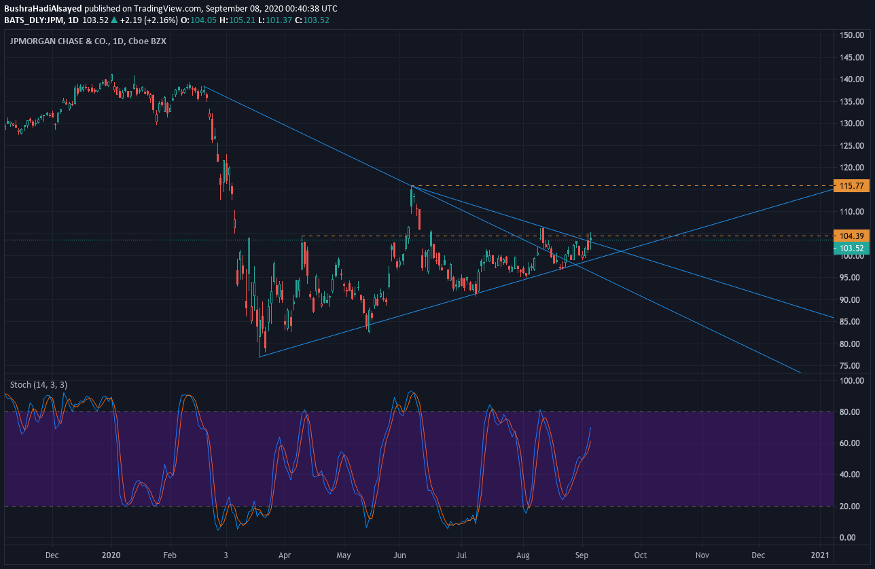Click the 110.00 price axis label

tap(851, 212)
